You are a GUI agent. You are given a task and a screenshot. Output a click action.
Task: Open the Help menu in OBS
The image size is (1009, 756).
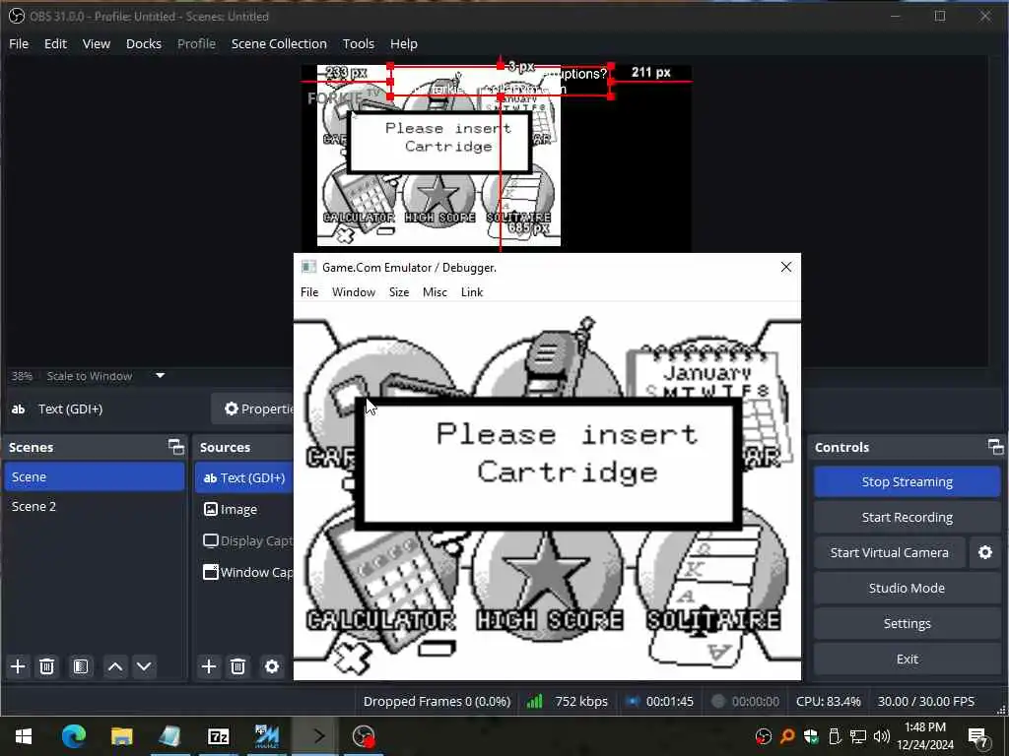(403, 43)
